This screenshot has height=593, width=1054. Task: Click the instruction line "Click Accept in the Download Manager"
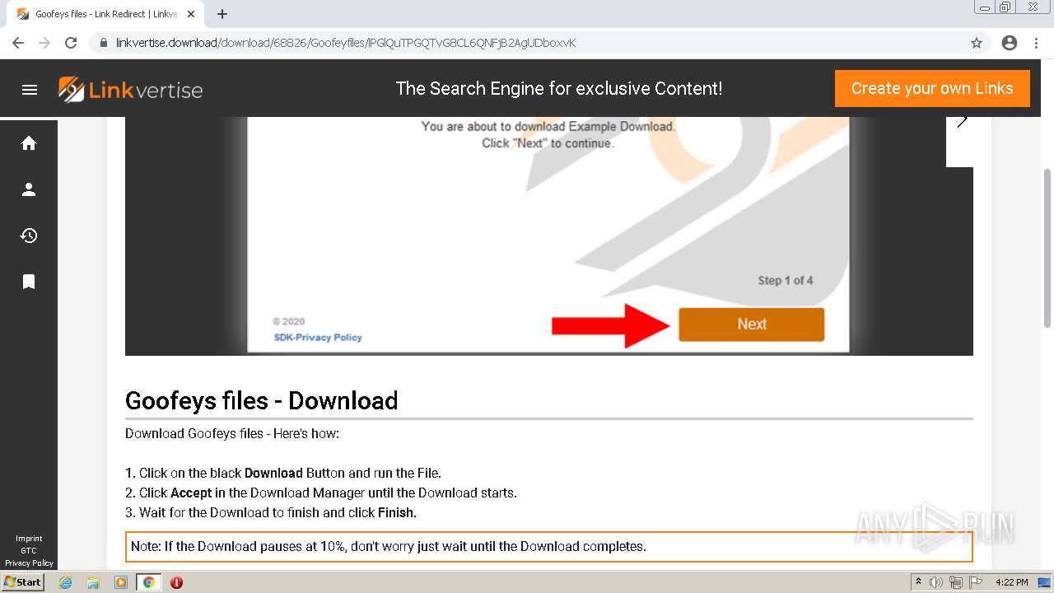tap(321, 493)
